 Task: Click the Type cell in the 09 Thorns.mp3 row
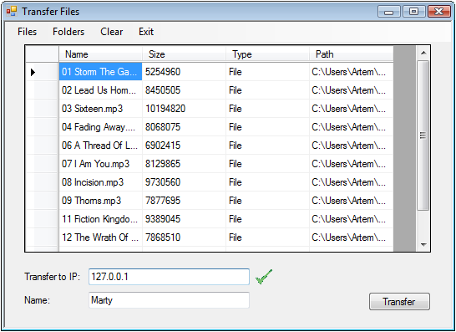tap(267, 201)
